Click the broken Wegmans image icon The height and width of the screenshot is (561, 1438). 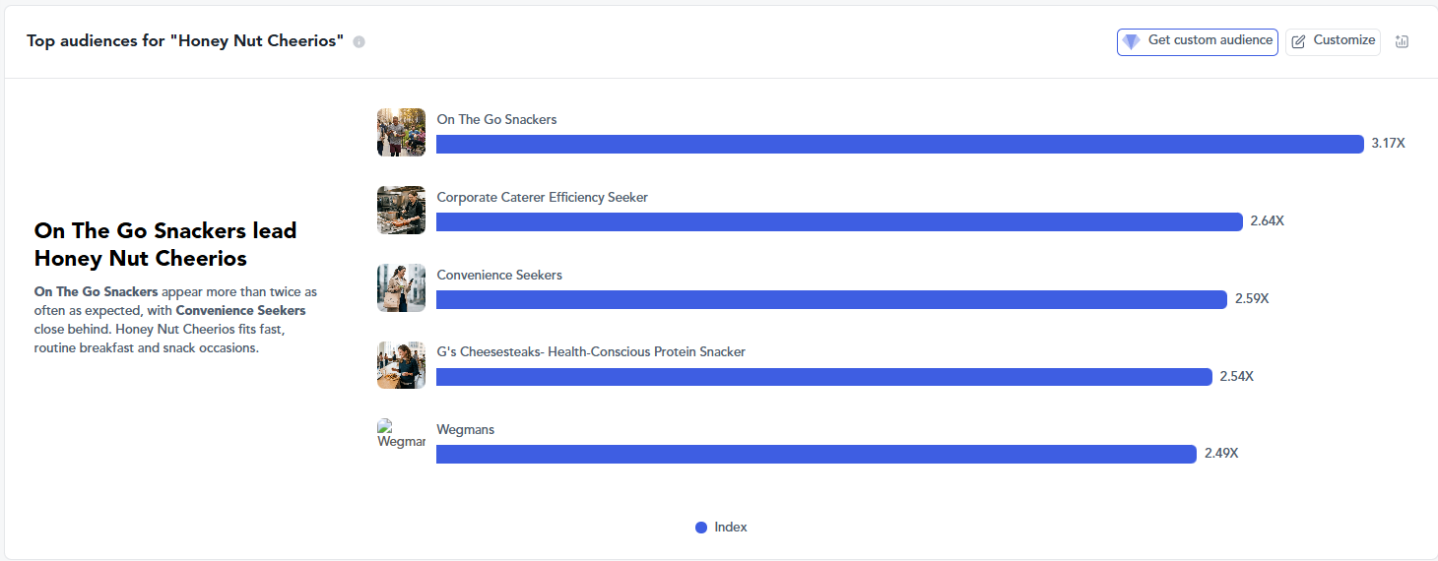pyautogui.click(x=401, y=434)
